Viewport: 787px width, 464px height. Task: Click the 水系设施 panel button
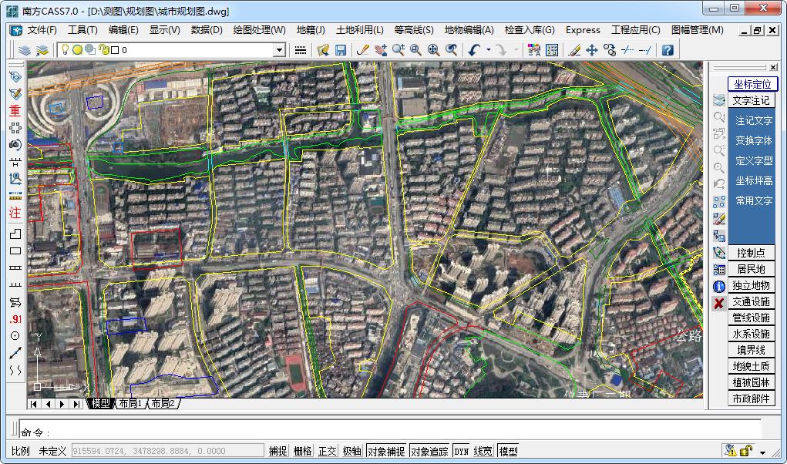tap(751, 334)
